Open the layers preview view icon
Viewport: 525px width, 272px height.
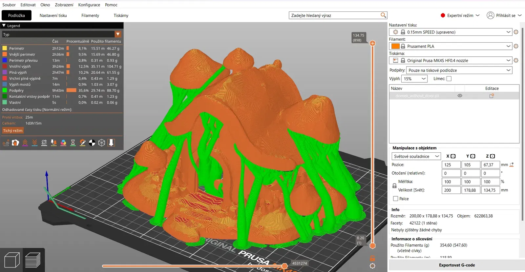coord(33,261)
